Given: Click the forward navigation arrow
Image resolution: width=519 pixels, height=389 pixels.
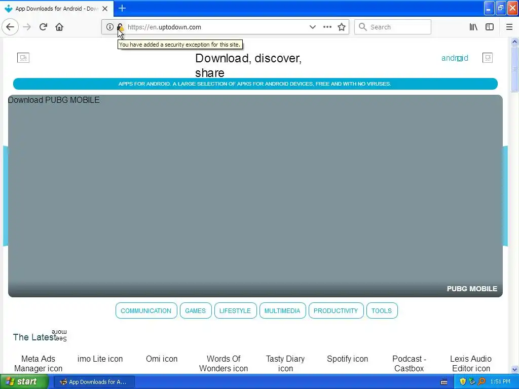Looking at the screenshot, I should pyautogui.click(x=27, y=27).
